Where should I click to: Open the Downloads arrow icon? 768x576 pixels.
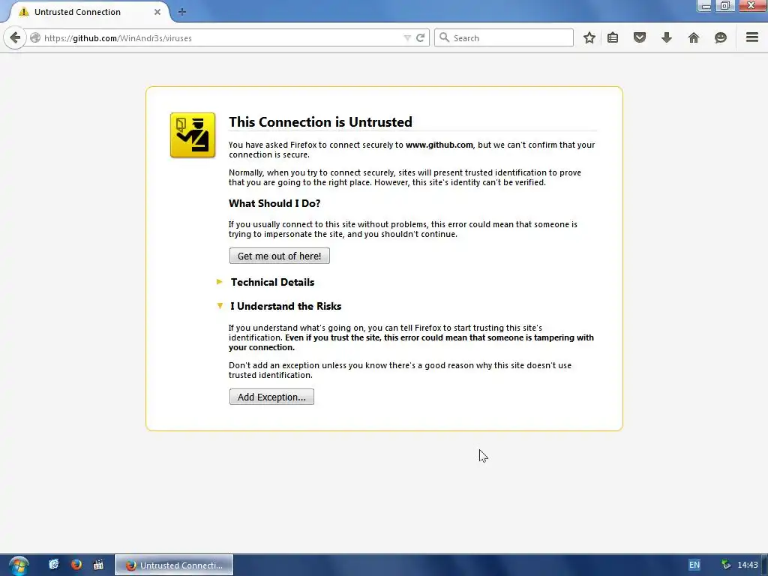tap(667, 37)
